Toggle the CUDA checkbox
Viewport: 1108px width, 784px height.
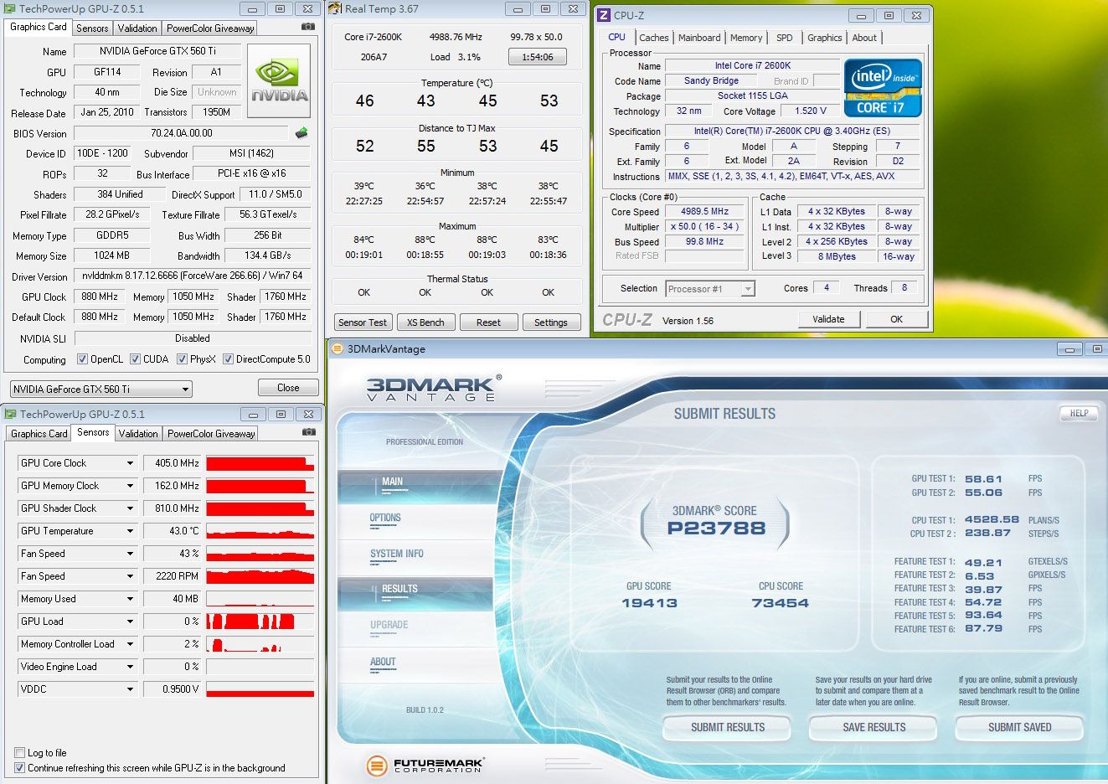tap(135, 359)
